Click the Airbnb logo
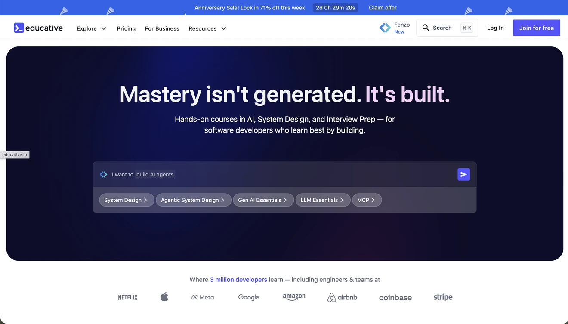This screenshot has width=568, height=324. pos(342,297)
